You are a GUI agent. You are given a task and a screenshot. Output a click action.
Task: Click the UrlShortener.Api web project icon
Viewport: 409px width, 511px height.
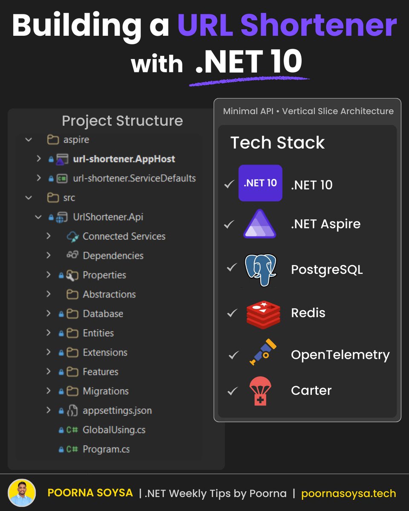pyautogui.click(x=62, y=217)
